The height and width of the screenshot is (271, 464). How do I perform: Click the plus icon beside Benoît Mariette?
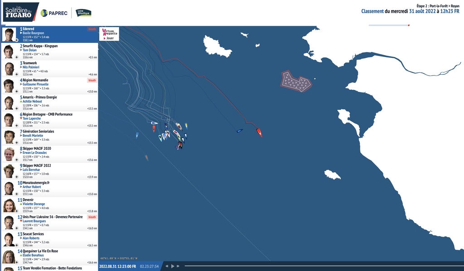click(x=17, y=143)
